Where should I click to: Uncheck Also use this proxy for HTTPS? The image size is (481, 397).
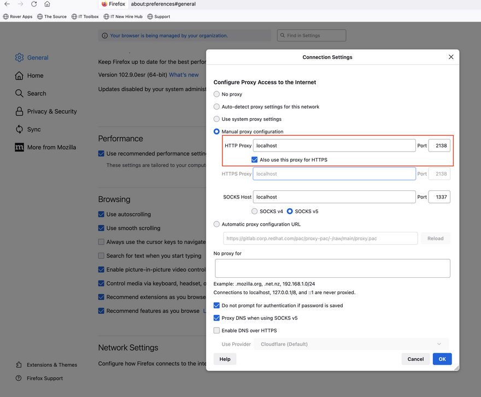(255, 160)
